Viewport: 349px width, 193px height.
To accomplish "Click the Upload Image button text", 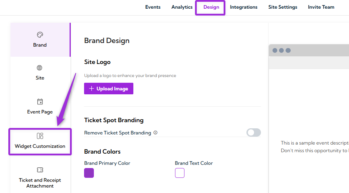I will click(112, 89).
